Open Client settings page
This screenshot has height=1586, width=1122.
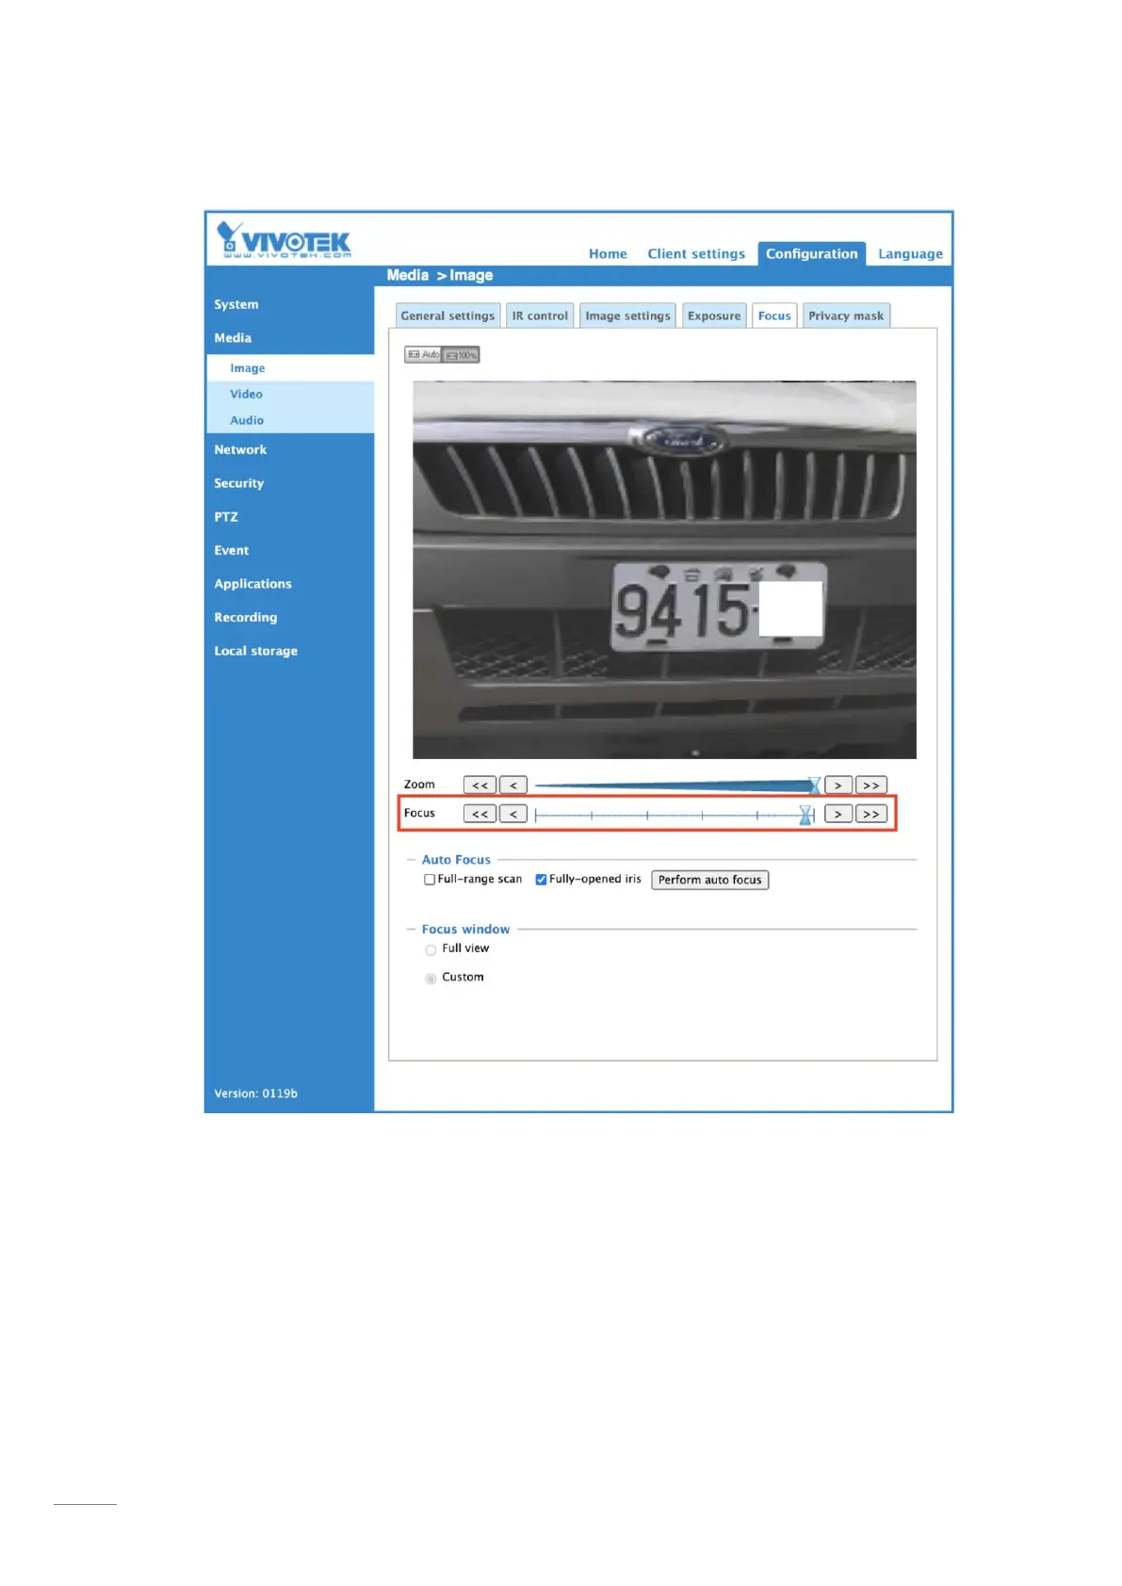[x=696, y=253]
